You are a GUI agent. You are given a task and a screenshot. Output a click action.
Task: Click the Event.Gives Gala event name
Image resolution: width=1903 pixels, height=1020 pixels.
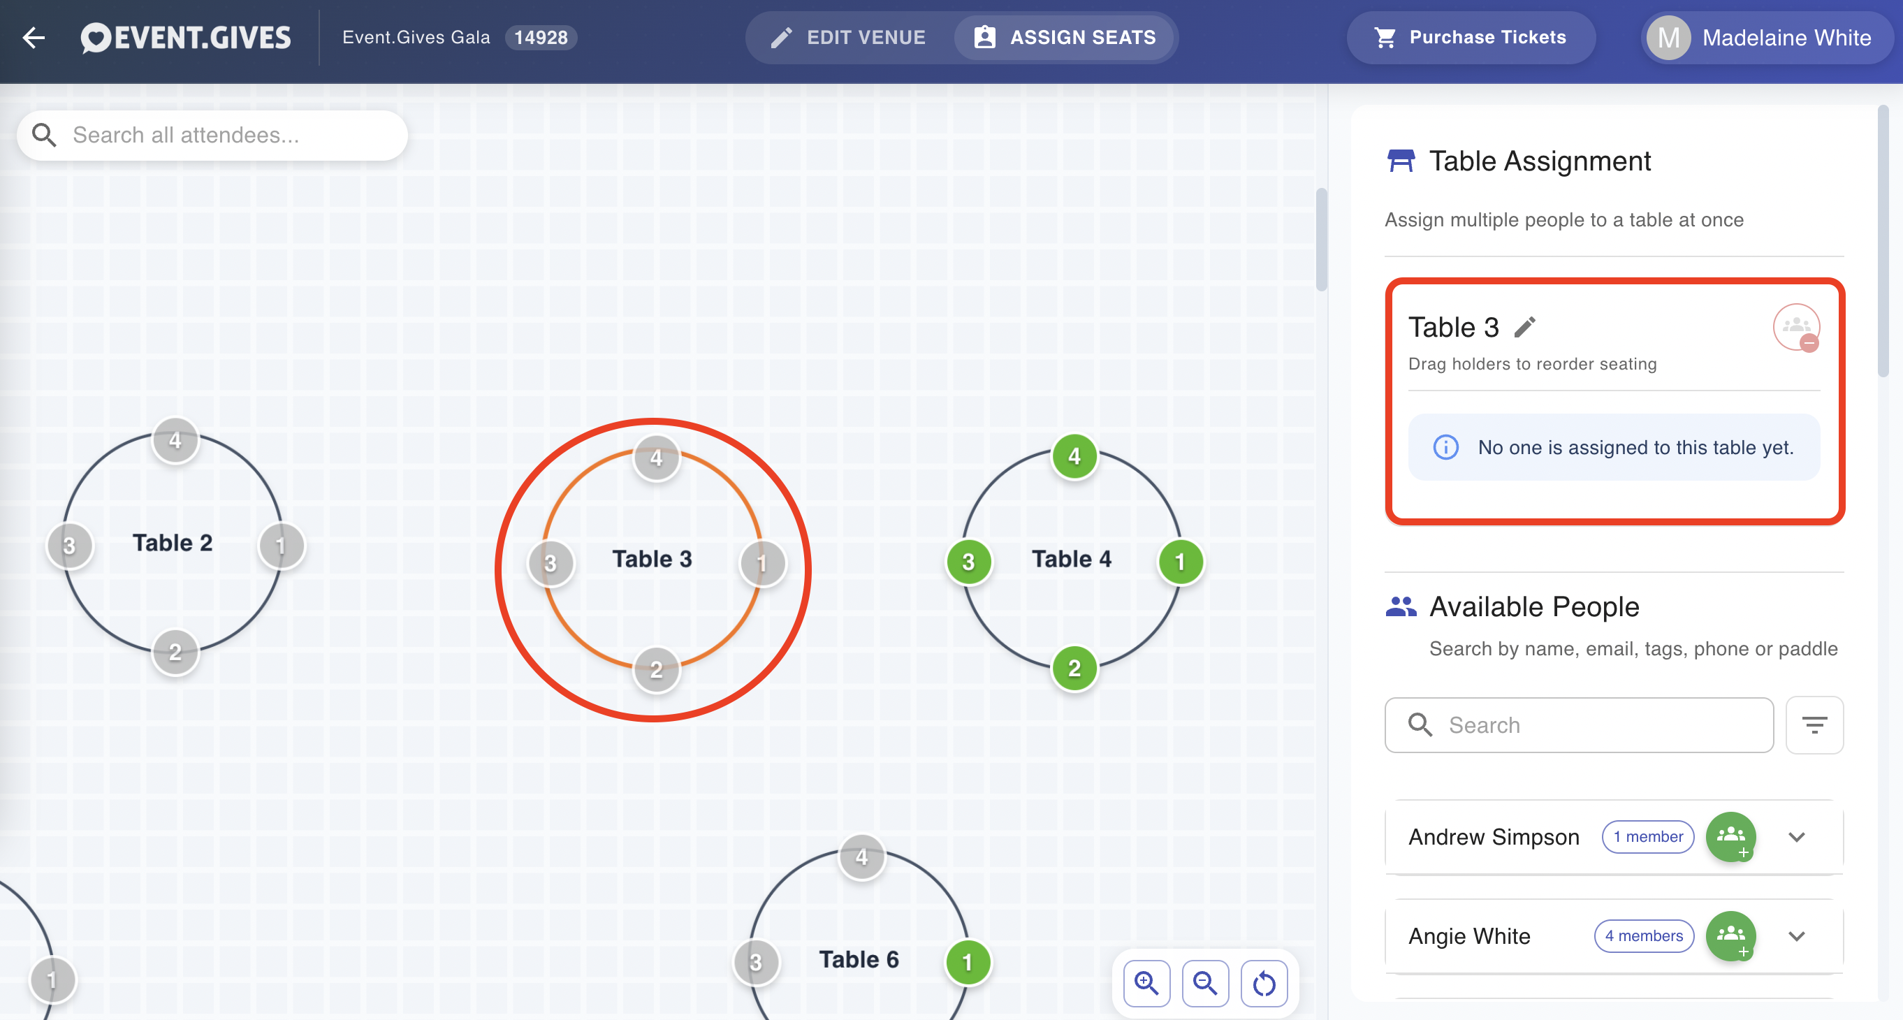[416, 38]
